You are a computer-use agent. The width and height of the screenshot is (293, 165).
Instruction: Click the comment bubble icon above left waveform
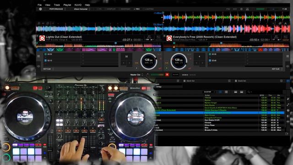(48, 23)
